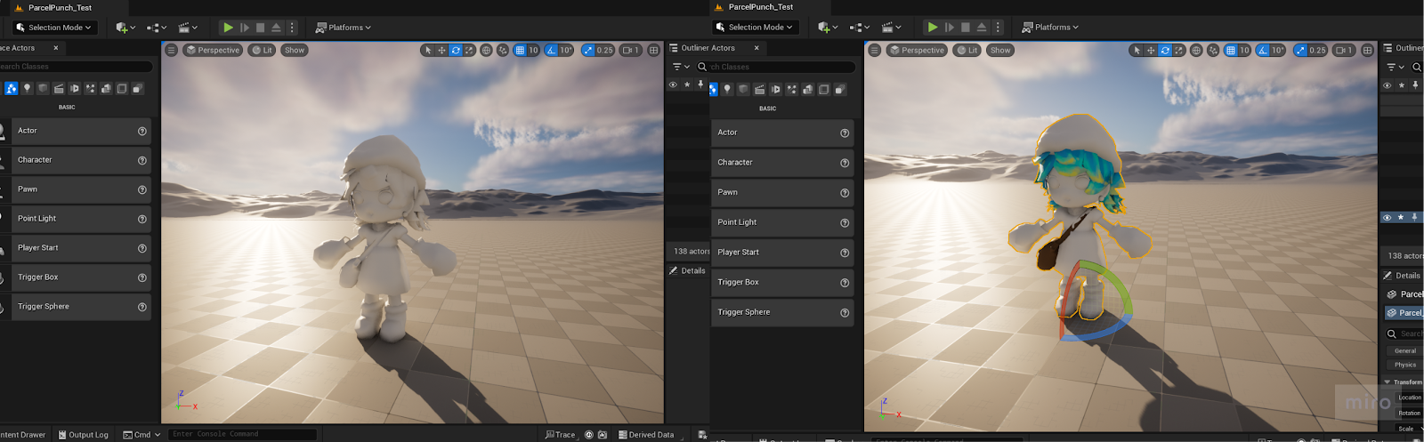Toggle visibility eye in left Outliner header
The height and width of the screenshot is (442, 1424).
[x=673, y=84]
